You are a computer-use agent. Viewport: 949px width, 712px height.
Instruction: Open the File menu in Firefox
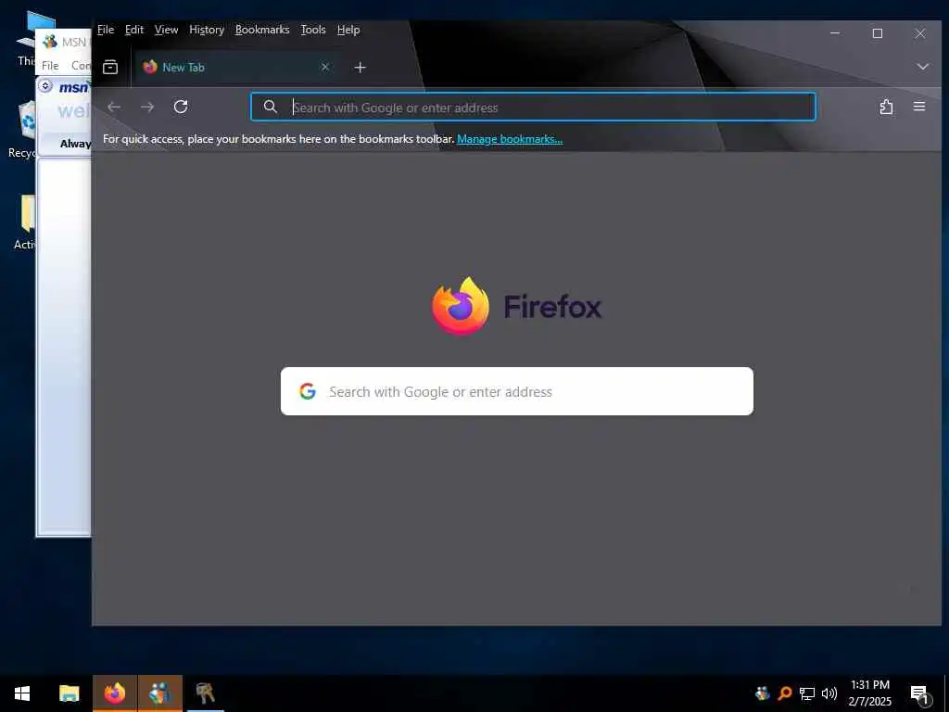[106, 30]
